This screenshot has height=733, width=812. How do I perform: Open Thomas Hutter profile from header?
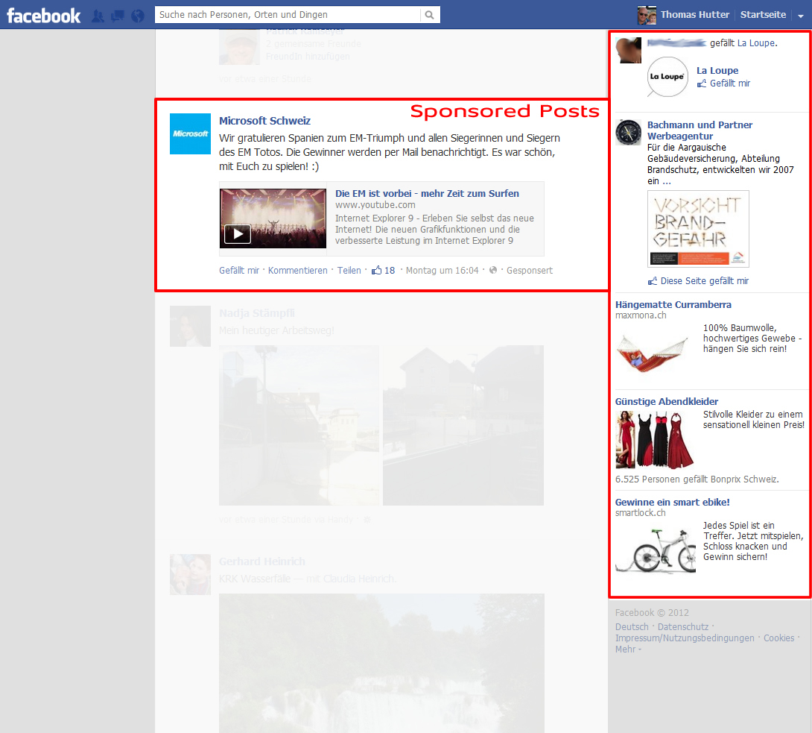pyautogui.click(x=695, y=15)
